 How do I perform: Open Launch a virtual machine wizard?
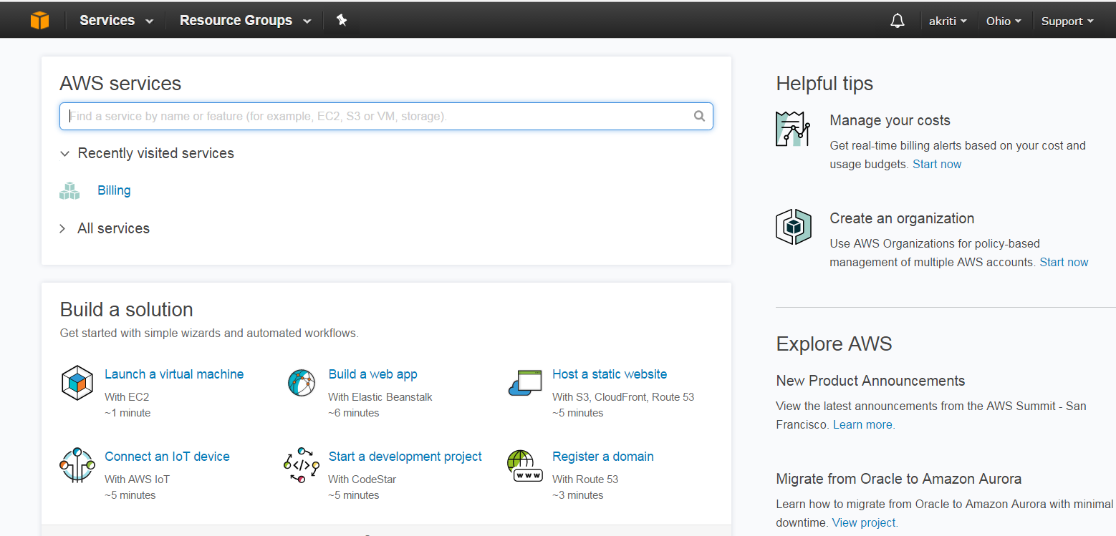174,374
